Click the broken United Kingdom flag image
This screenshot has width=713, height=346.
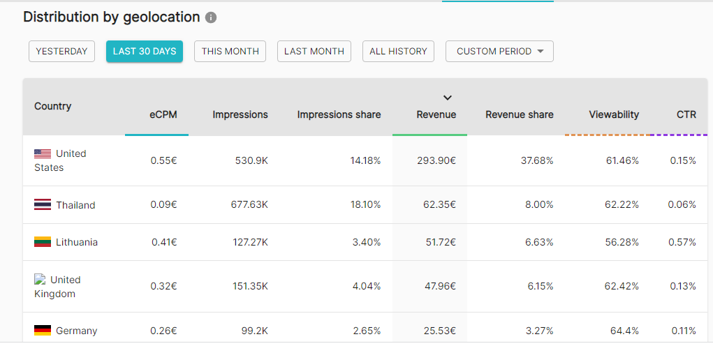coord(40,279)
